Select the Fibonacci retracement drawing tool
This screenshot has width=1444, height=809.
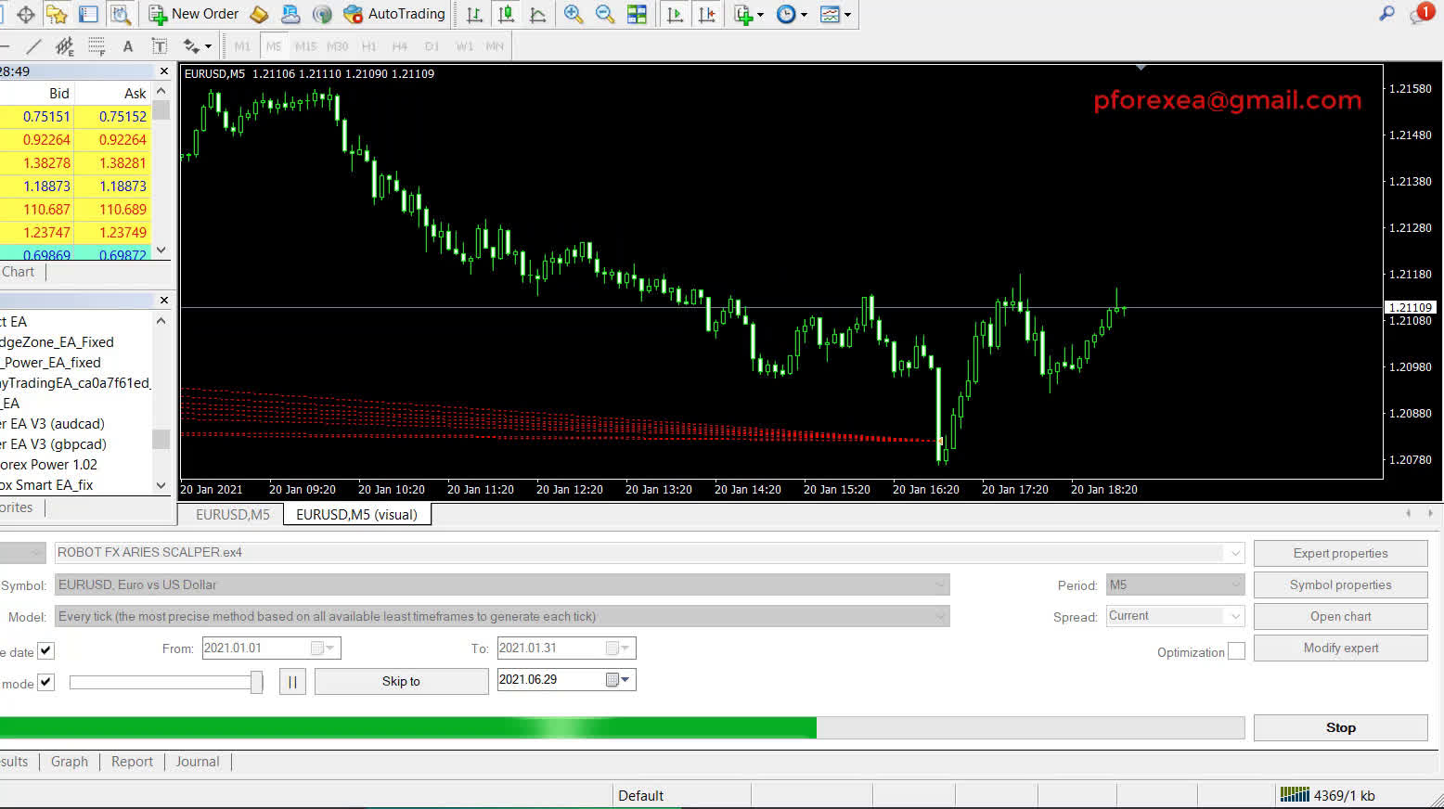tap(97, 46)
